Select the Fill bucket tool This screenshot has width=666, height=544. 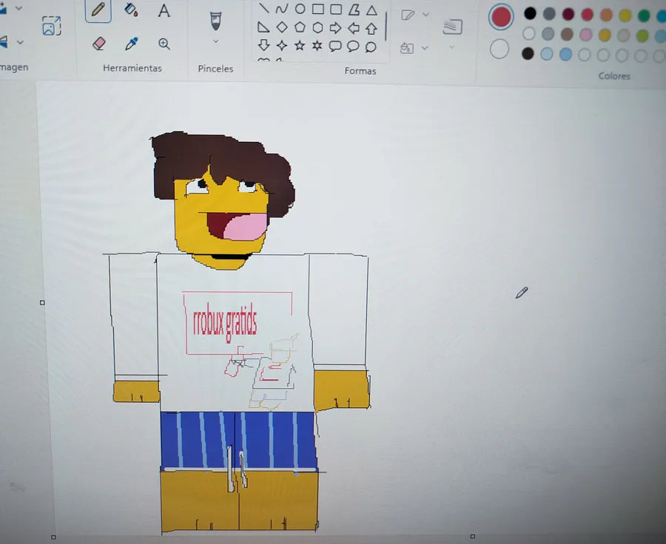point(131,10)
